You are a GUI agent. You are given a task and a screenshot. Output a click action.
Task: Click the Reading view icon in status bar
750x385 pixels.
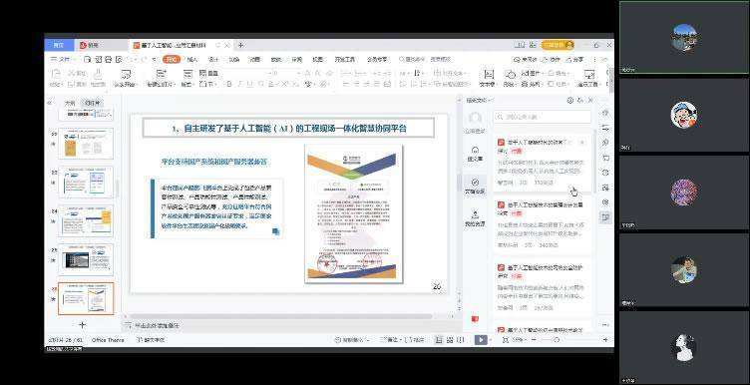pos(460,340)
